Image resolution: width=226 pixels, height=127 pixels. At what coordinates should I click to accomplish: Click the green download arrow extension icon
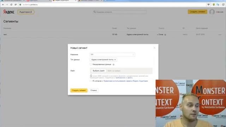tap(214, 5)
